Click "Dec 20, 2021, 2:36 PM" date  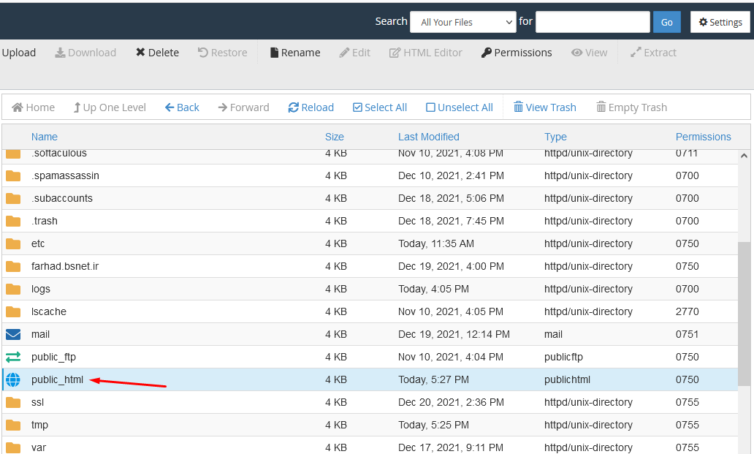451,402
